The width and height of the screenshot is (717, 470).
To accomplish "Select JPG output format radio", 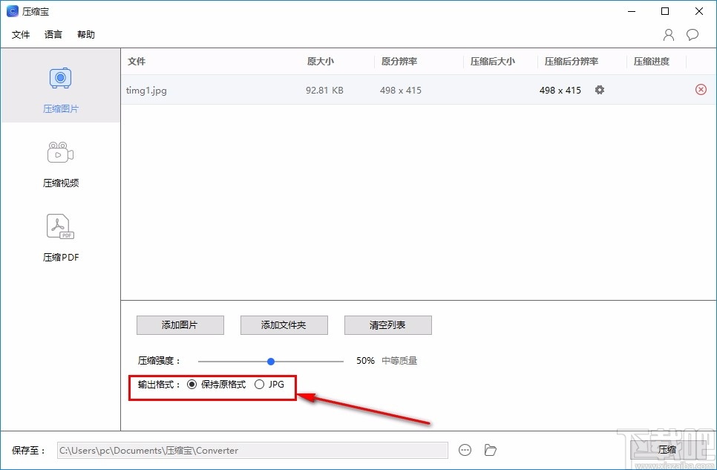I will tap(259, 385).
